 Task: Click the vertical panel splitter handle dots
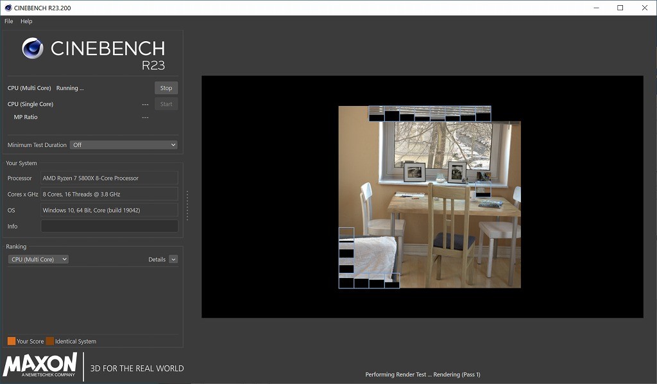[187, 205]
